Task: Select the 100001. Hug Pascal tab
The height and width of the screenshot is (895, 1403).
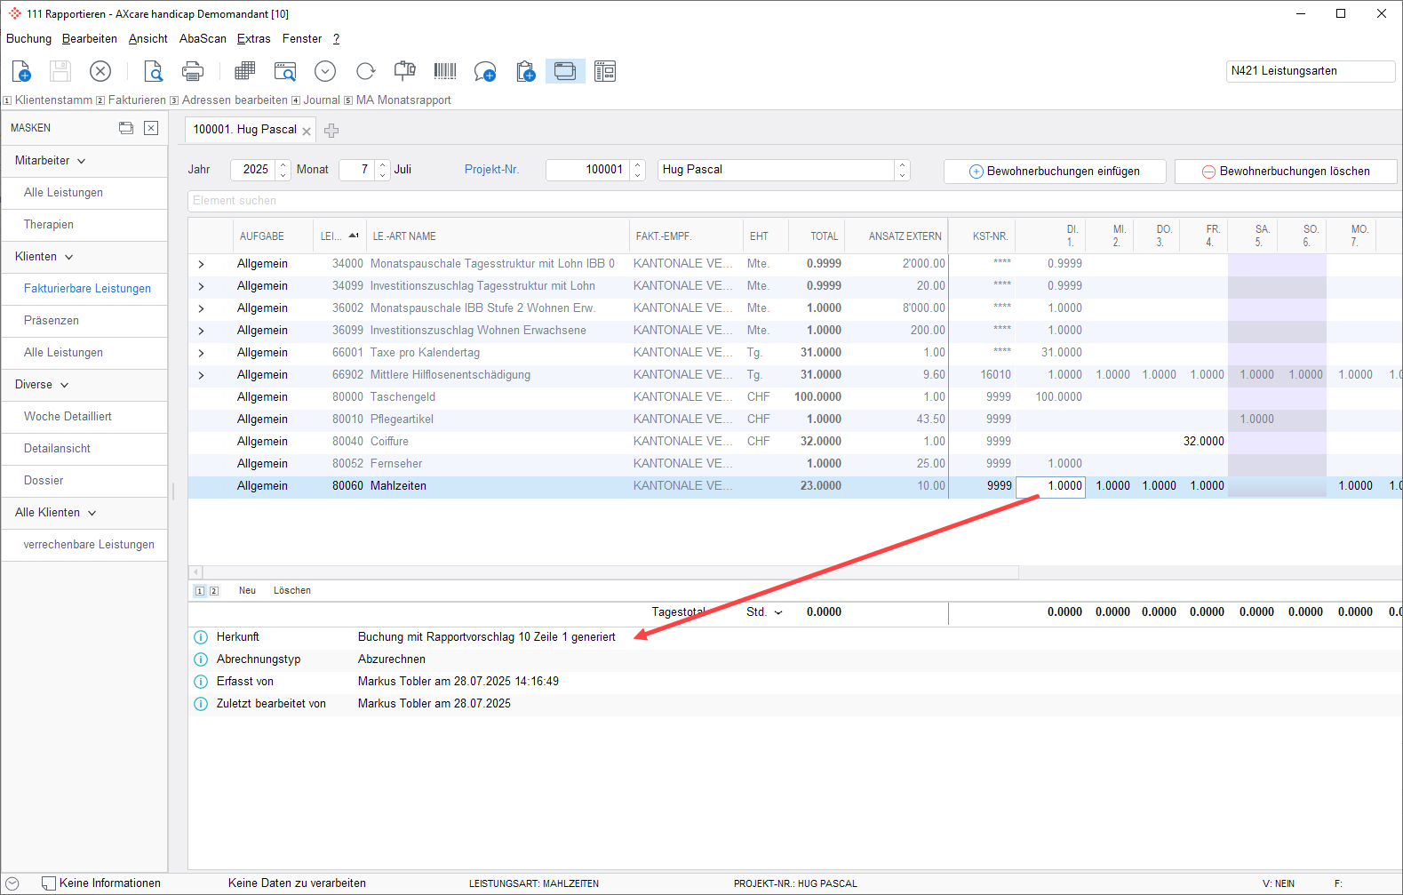Action: pos(244,130)
